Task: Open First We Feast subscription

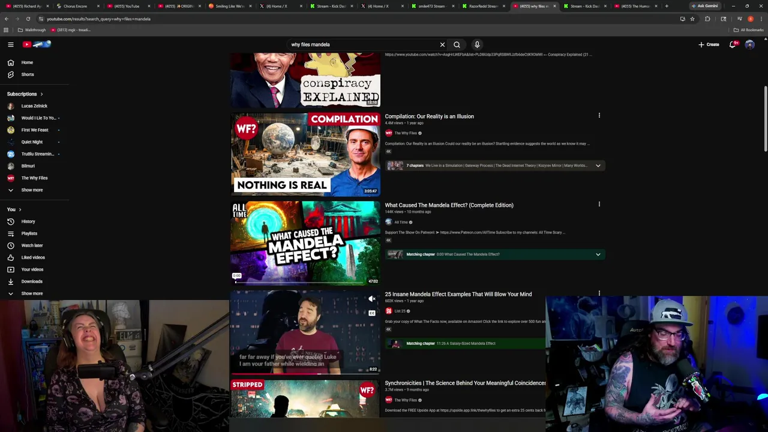Action: 35,130
